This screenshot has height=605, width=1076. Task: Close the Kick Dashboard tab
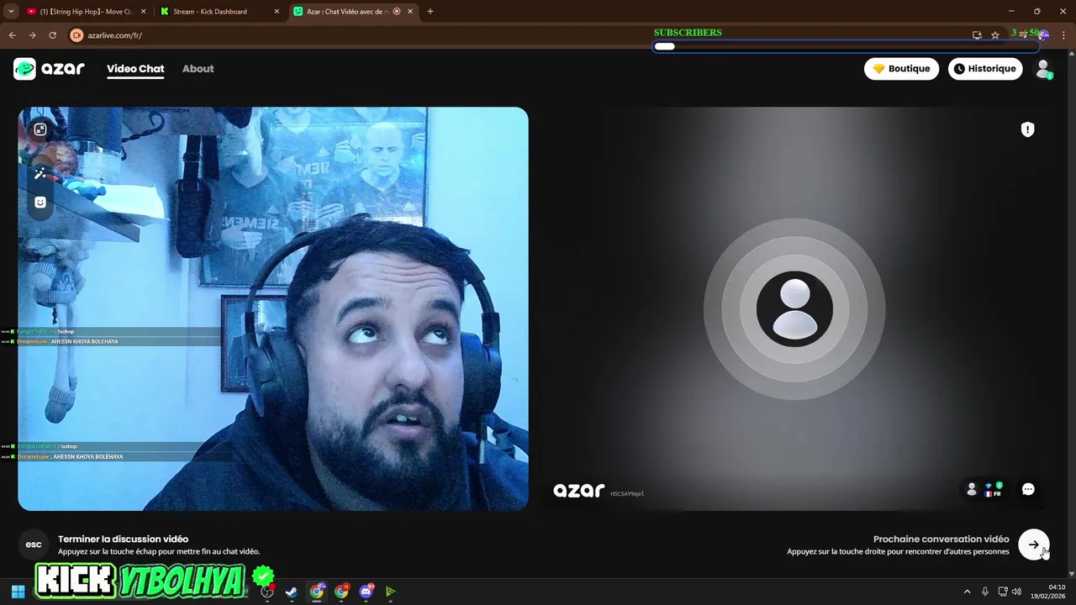pos(277,12)
